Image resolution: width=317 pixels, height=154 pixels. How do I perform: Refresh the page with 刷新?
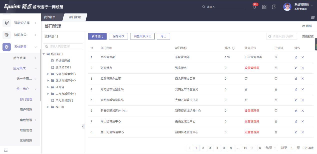(x=307, y=26)
